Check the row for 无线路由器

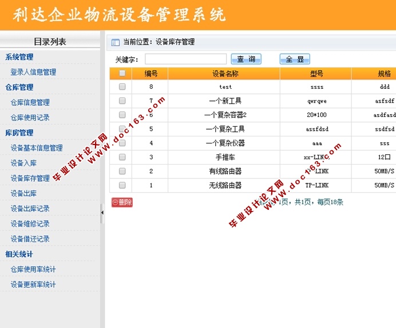click(122, 185)
